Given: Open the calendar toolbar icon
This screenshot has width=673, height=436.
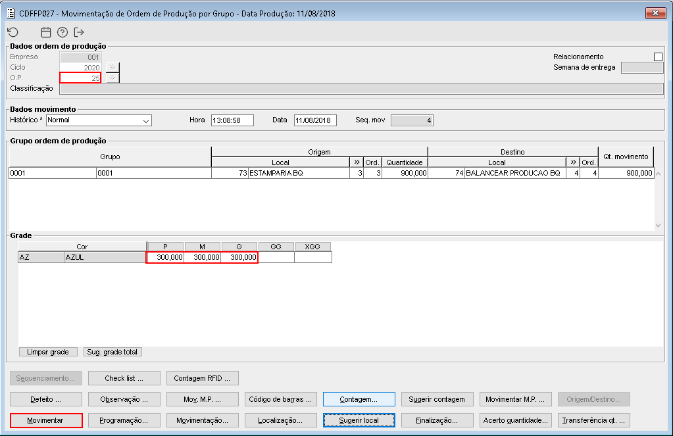Looking at the screenshot, I should pyautogui.click(x=46, y=32).
